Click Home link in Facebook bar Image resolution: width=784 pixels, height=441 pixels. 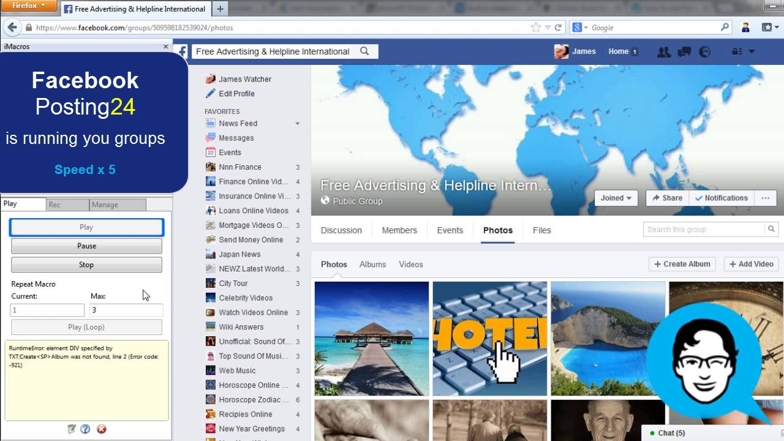[x=619, y=51]
